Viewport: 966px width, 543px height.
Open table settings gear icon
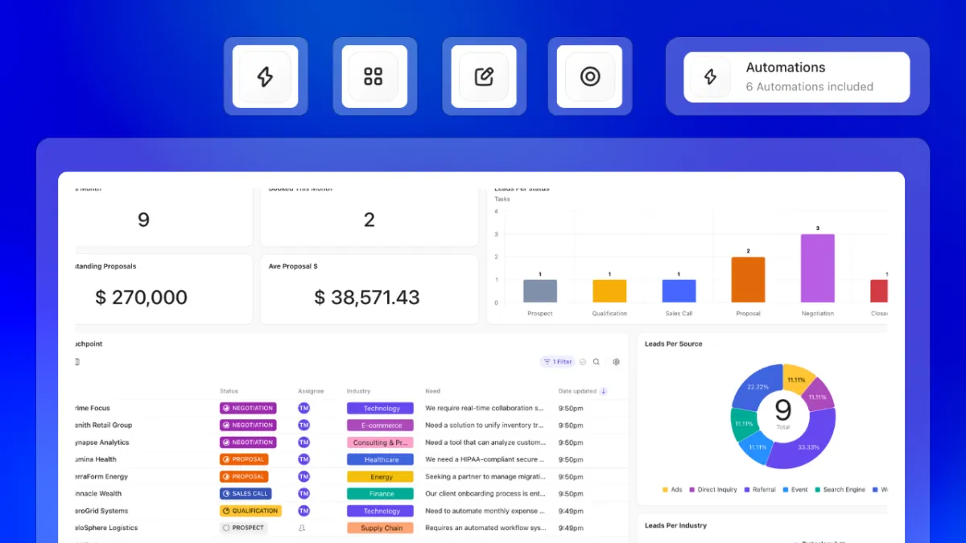coord(616,362)
